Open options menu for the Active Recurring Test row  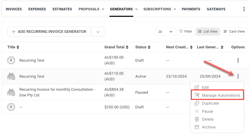click(238, 76)
